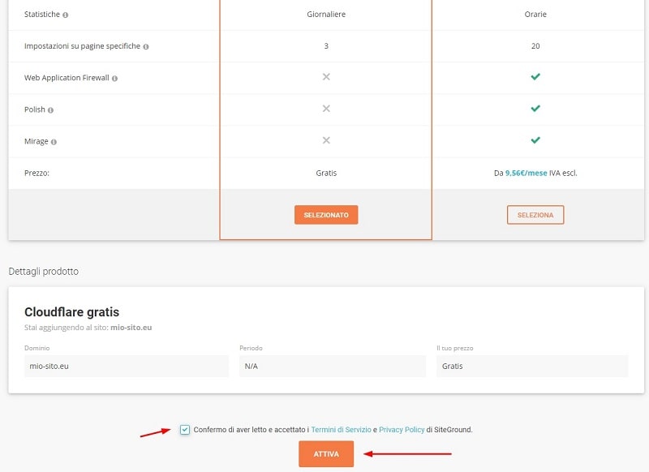Select the Orarie statistics value
649x472 pixels.
535,14
